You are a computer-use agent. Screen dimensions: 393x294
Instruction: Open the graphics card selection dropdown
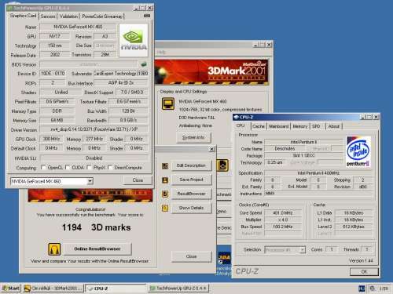point(90,181)
